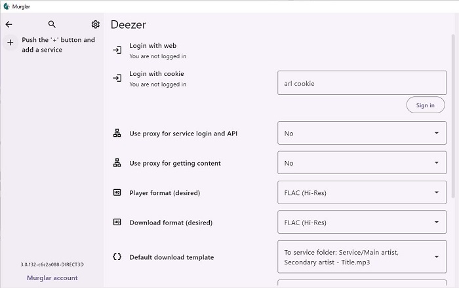Image resolution: width=459 pixels, height=288 pixels.
Task: Open the Murglar account link
Action: 52,278
